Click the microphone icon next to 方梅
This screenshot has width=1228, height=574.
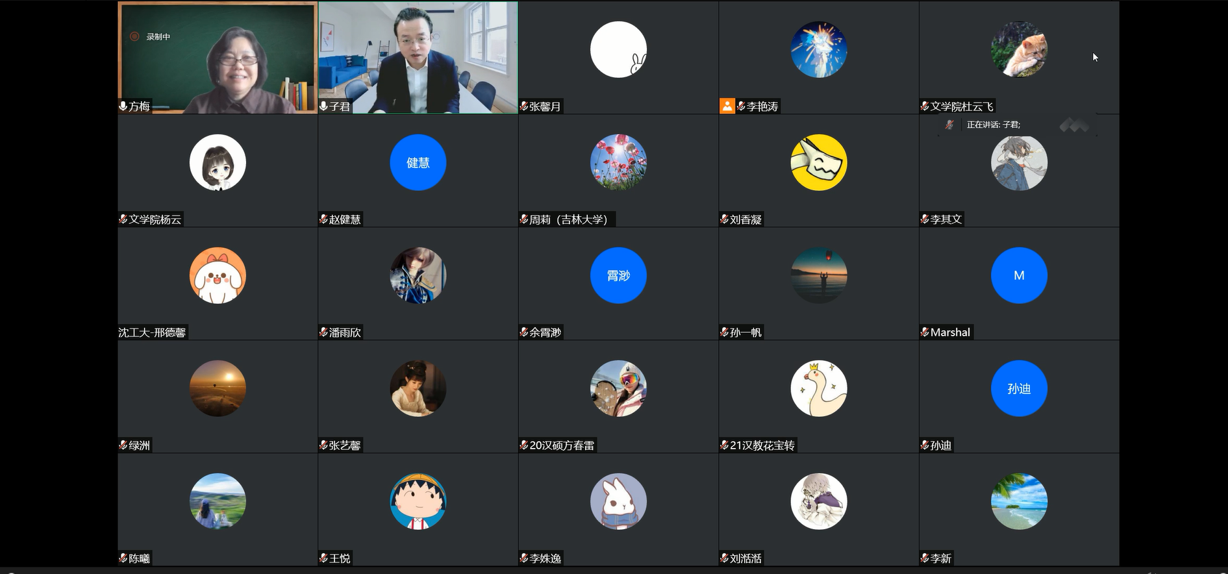click(123, 106)
